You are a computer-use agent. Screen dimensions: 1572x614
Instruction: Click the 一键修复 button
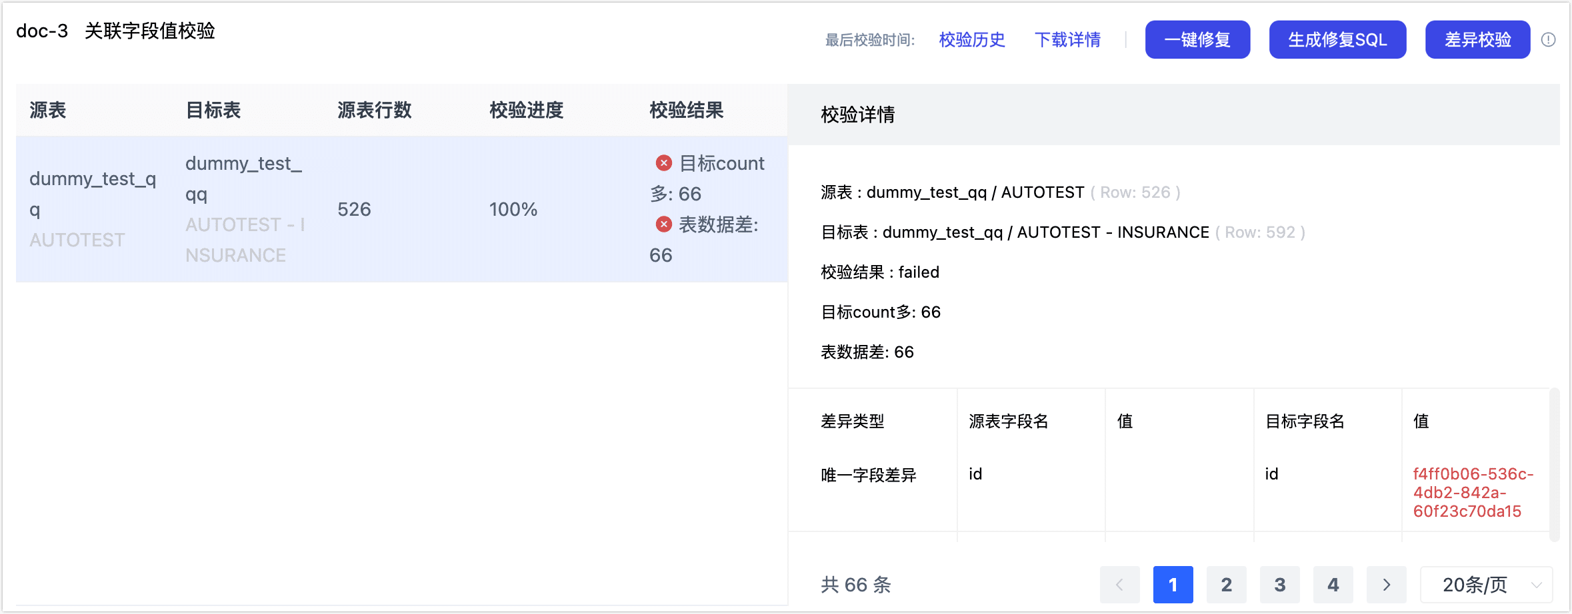coord(1197,39)
